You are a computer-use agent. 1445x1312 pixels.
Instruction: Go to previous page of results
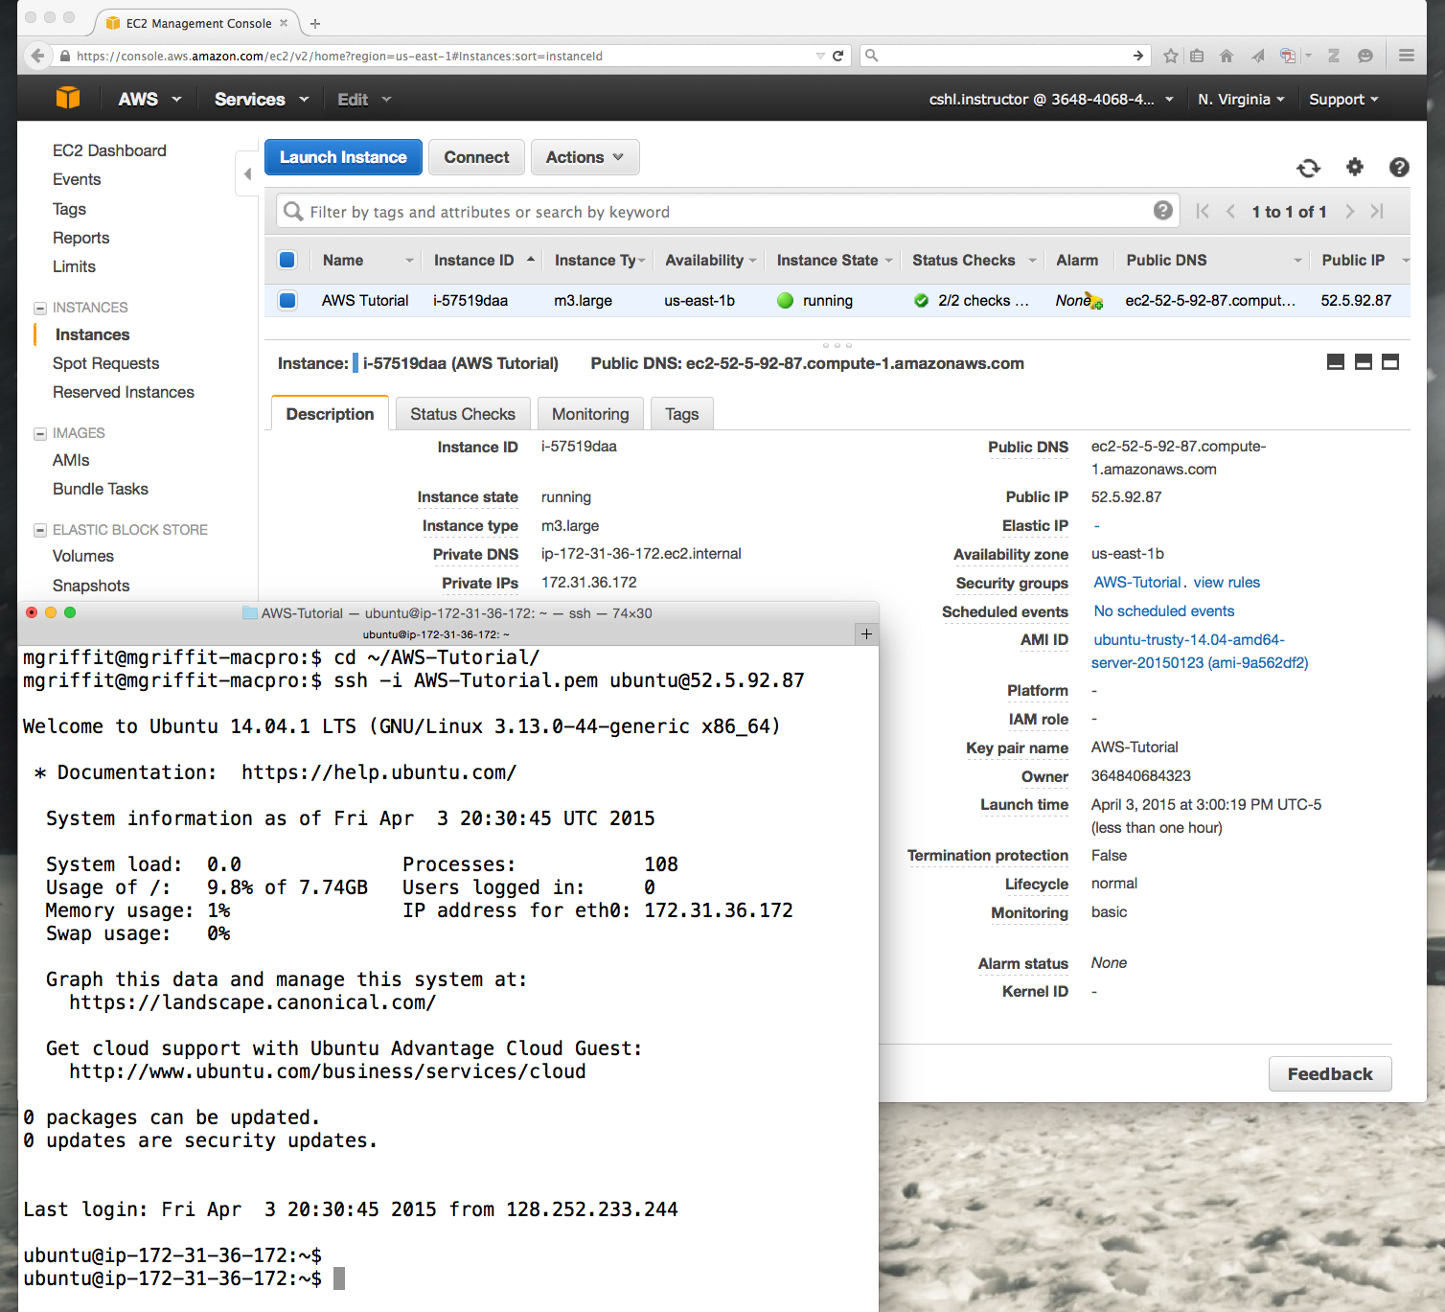[x=1230, y=211]
